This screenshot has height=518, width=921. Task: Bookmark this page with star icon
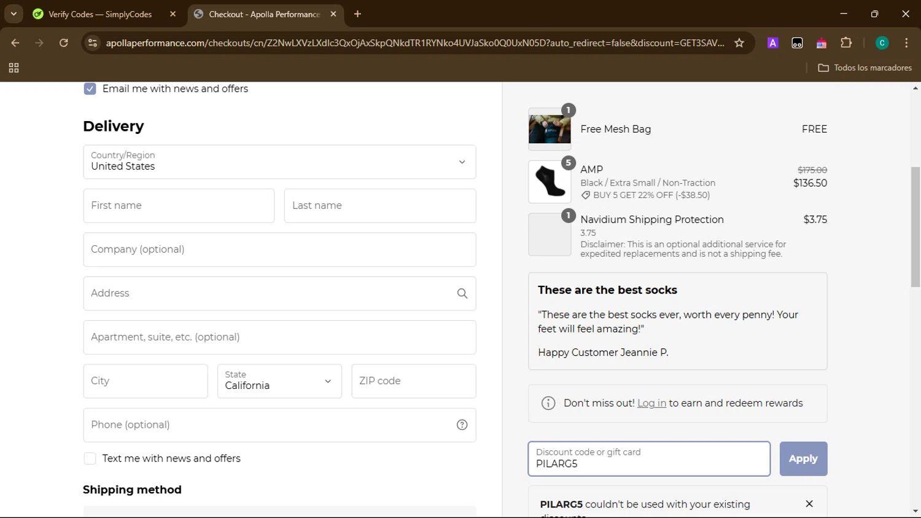tap(739, 43)
